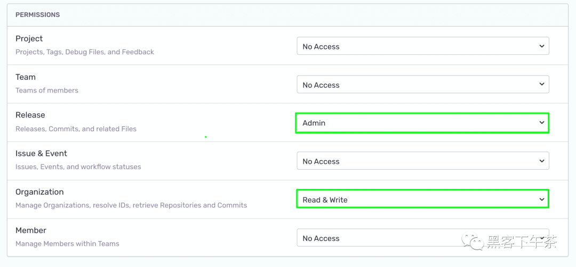Click the chevron arrow on Release dropdown
Viewport: 576px width, 267px height.
click(x=541, y=123)
